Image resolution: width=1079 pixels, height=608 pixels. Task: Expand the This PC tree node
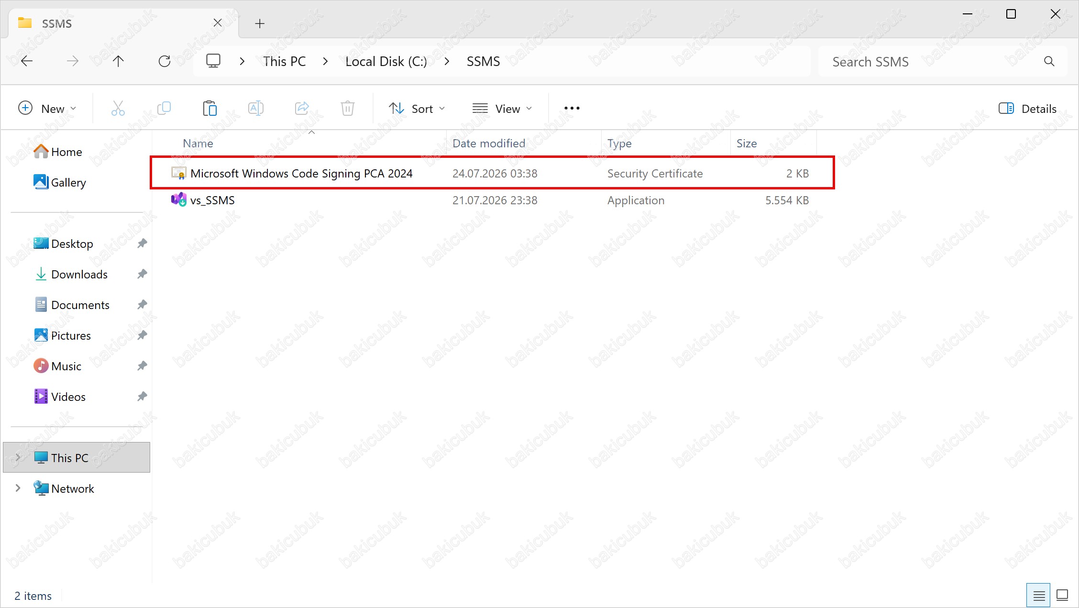18,457
